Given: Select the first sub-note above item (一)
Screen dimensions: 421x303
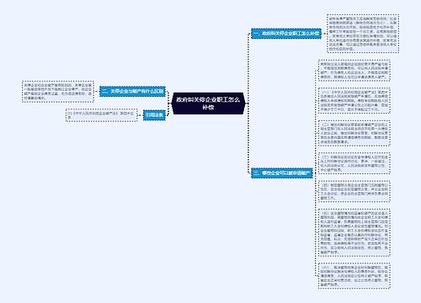Looking at the screenshot, I should point(354,71).
